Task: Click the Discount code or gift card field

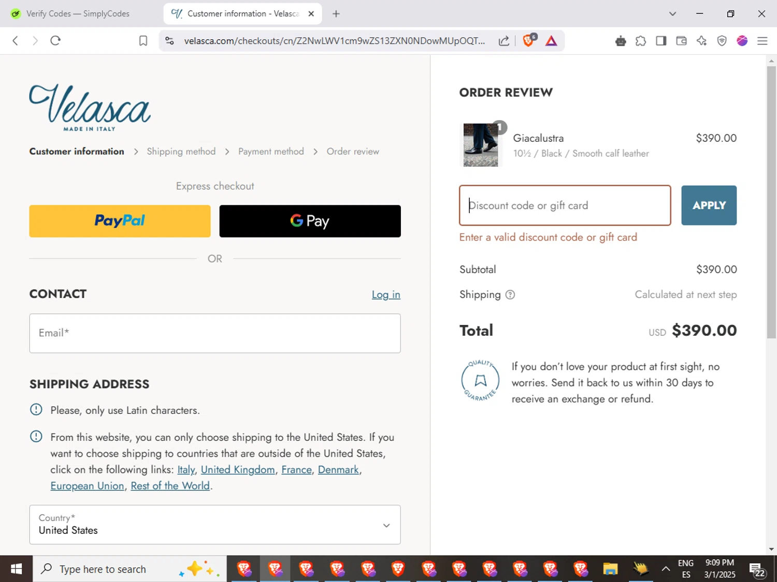Action: (565, 205)
